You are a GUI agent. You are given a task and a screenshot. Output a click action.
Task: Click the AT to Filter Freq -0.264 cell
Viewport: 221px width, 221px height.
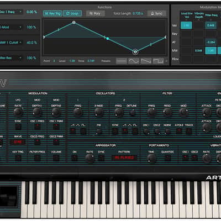(211, 42)
